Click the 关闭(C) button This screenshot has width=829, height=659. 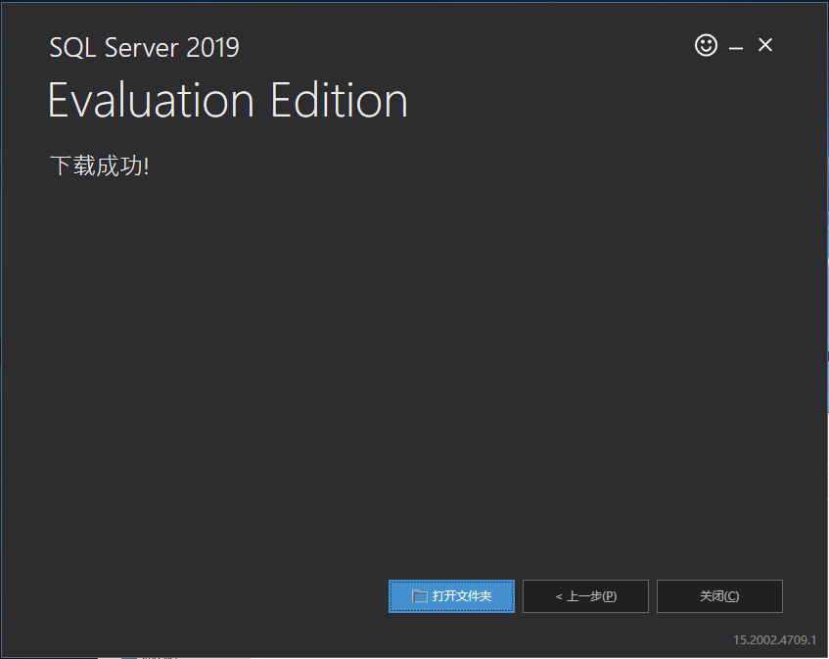click(x=719, y=596)
